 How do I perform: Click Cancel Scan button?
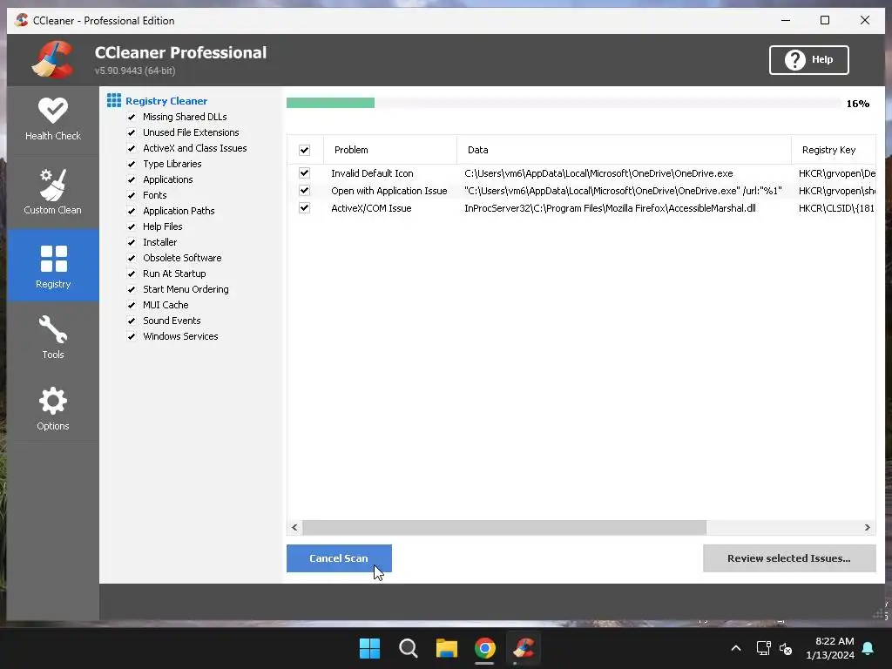point(339,558)
